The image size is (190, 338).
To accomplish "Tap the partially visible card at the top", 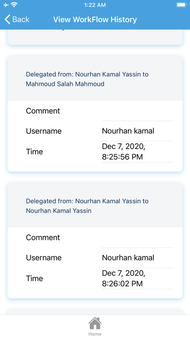I will [x=95, y=37].
